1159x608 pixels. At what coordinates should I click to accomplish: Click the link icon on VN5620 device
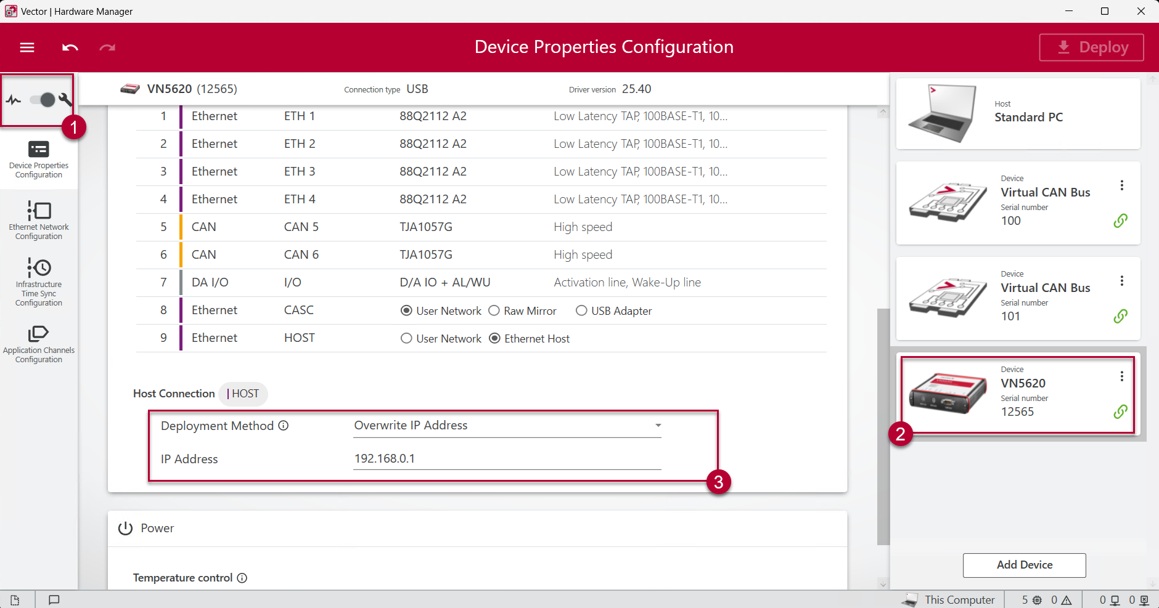tap(1120, 411)
